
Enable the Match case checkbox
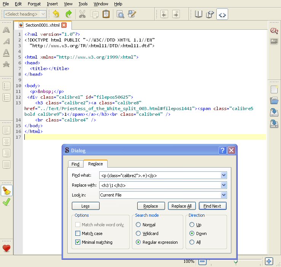(78, 233)
